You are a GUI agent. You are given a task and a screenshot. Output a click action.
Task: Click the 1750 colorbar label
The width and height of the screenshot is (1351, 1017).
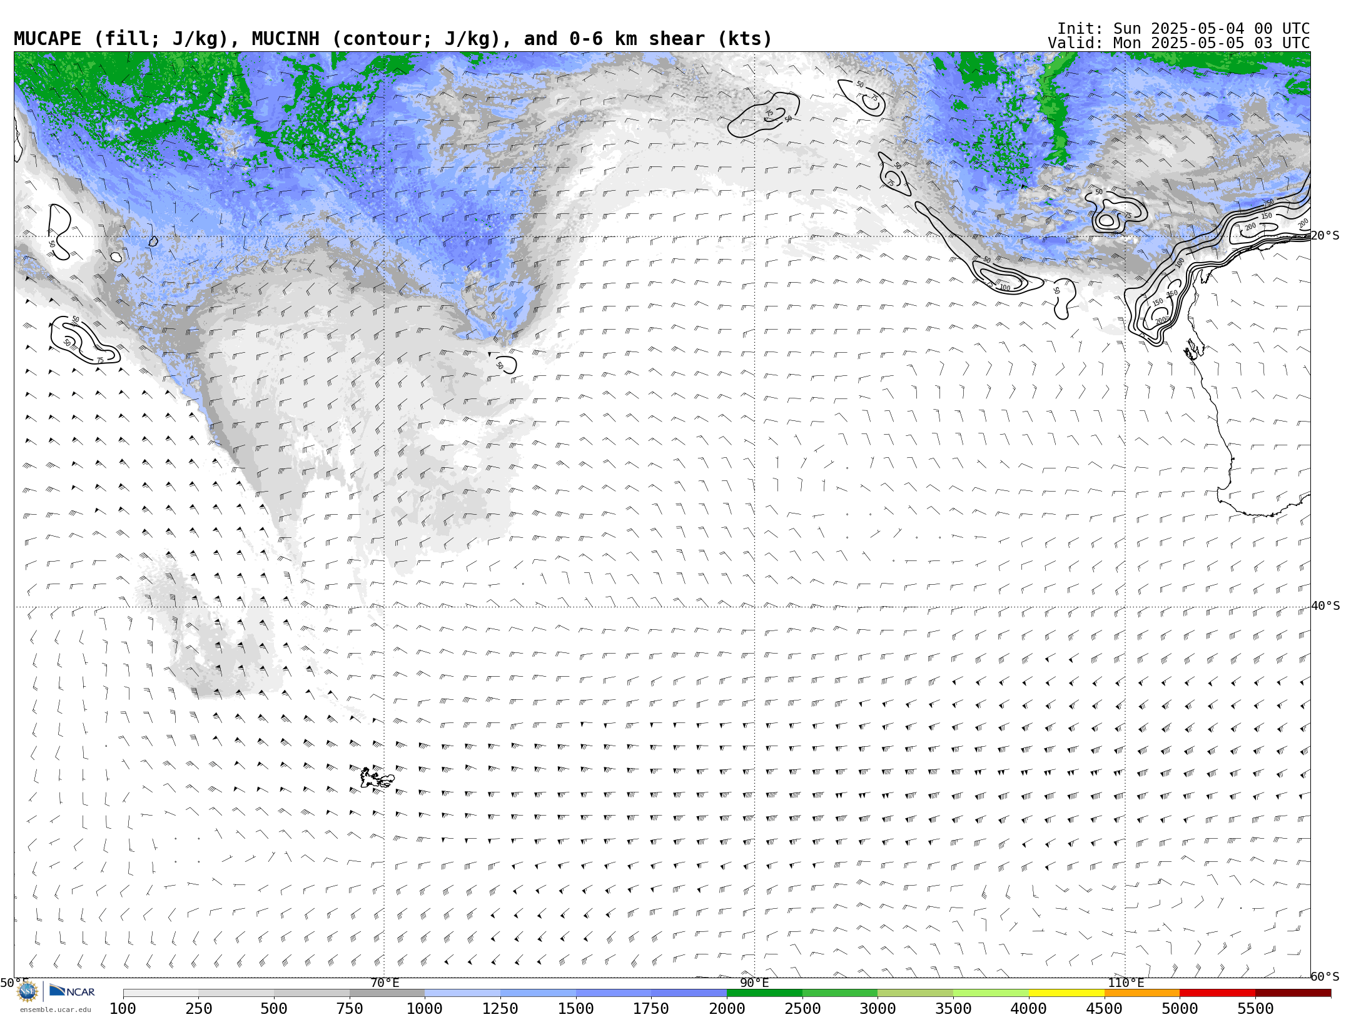point(651,1009)
